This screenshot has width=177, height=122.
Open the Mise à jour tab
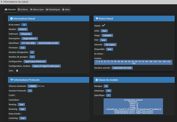point(37,9)
